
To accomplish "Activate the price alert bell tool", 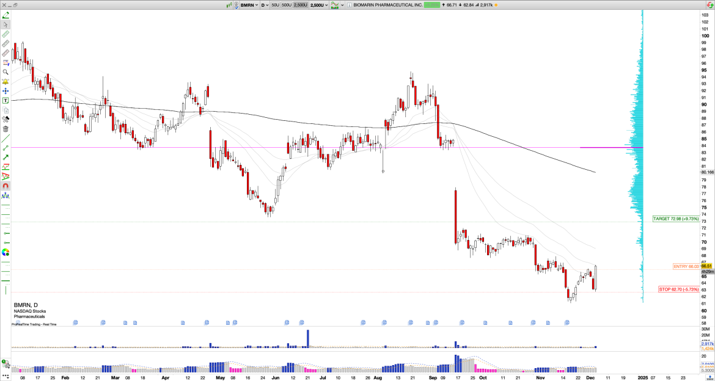I will [5, 82].
